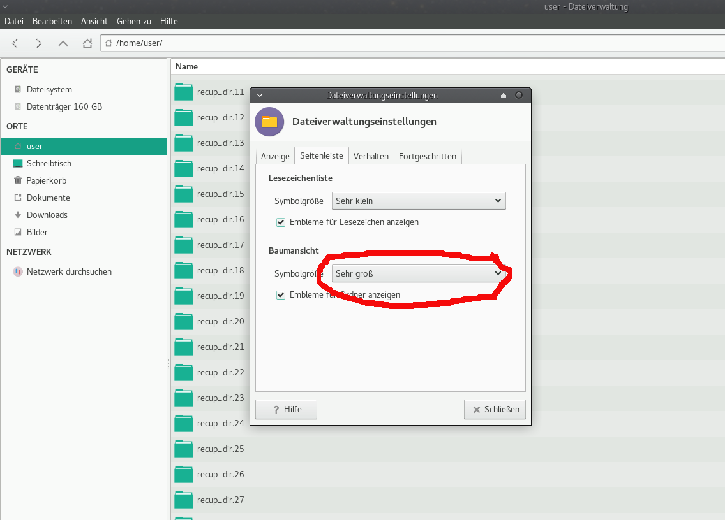Open Lesezeichenliste Symbolgröße dropdown Sehr klein
Image resolution: width=725 pixels, height=520 pixels.
pyautogui.click(x=419, y=201)
